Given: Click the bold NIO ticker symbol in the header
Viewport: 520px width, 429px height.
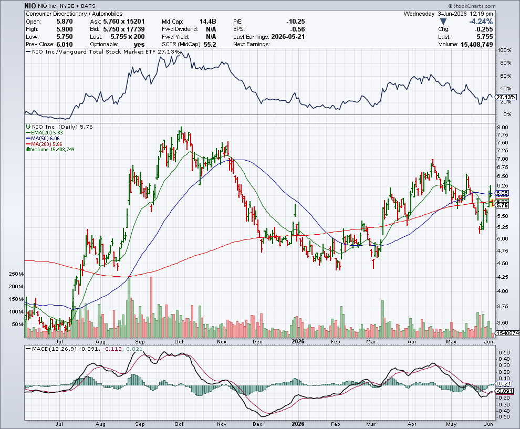Looking at the screenshot, I should (30, 6).
